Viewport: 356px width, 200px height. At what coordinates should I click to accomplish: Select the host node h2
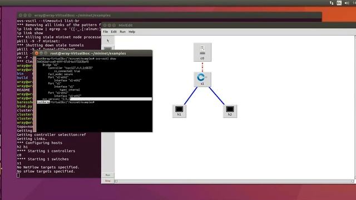click(x=230, y=111)
